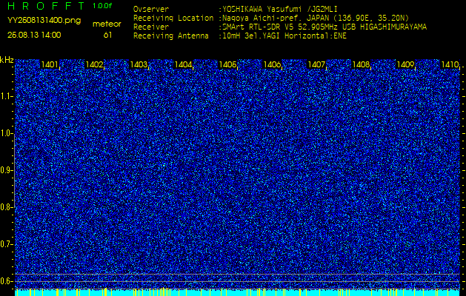Click the 0.9 frequency axis label
Viewport: 466px width, 296px height.
pyautogui.click(x=6, y=170)
